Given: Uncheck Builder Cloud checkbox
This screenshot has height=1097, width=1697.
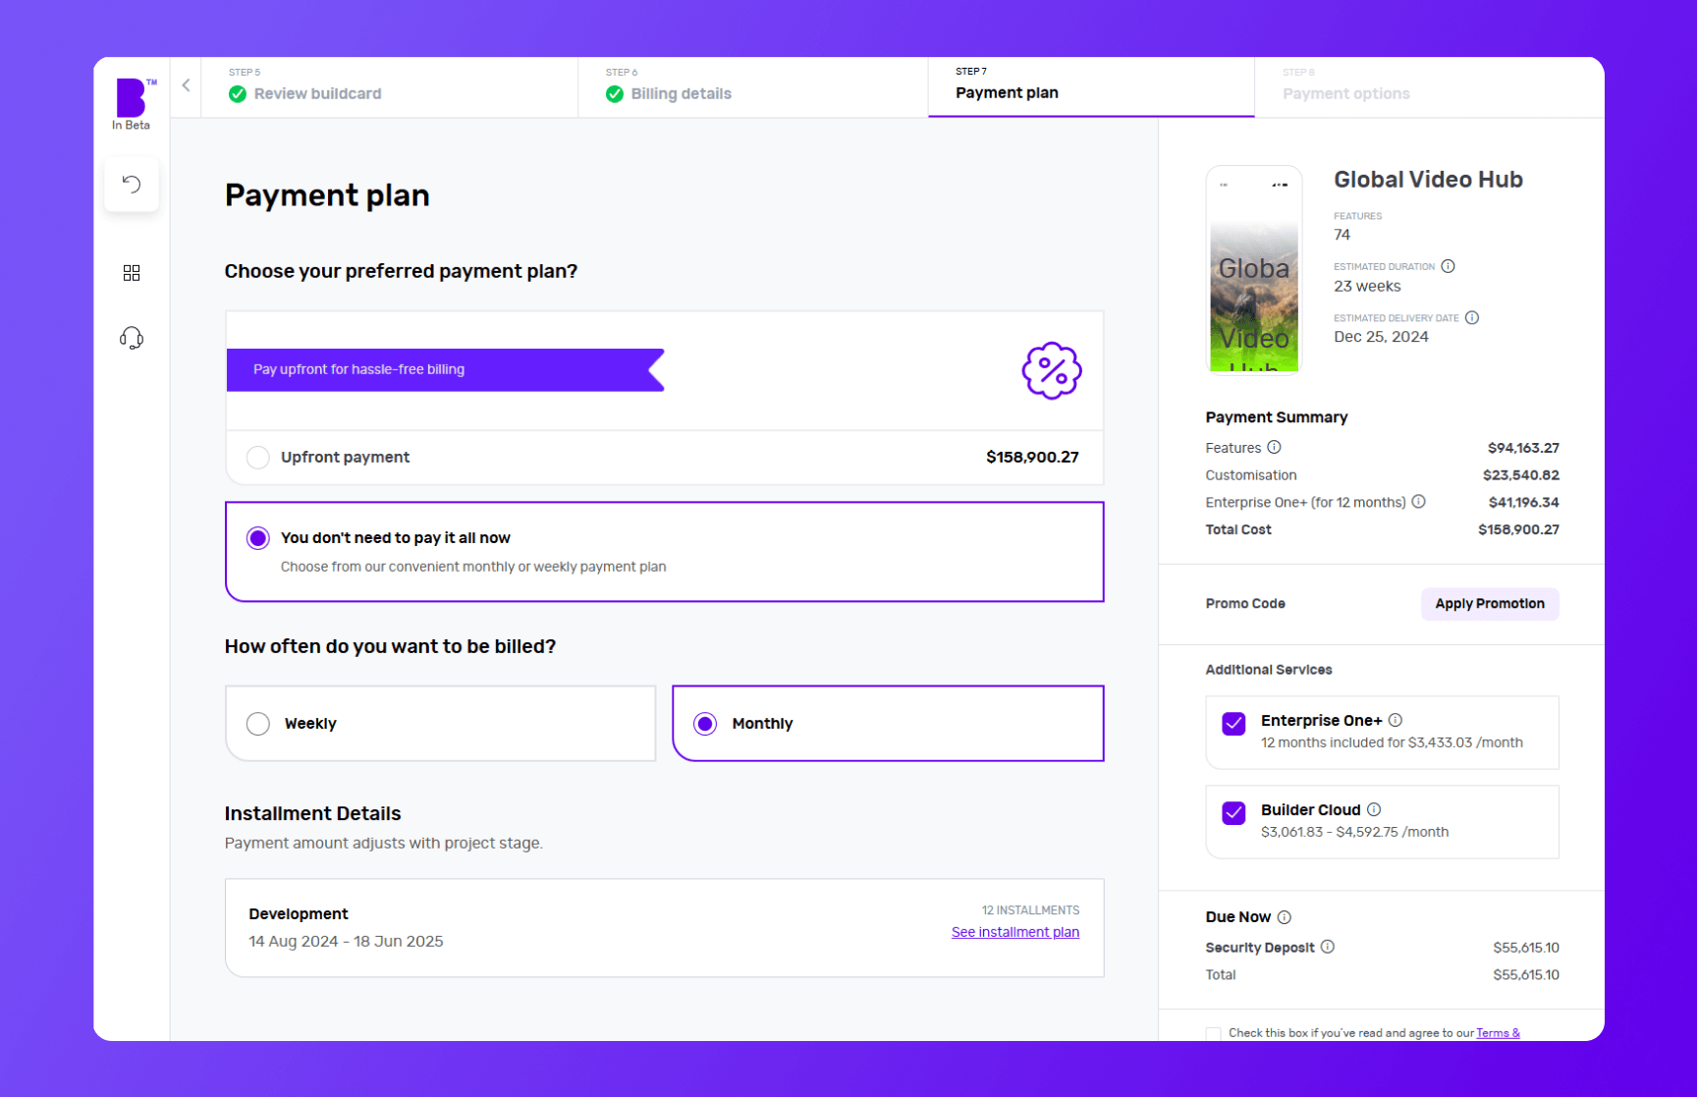Looking at the screenshot, I should point(1233,813).
